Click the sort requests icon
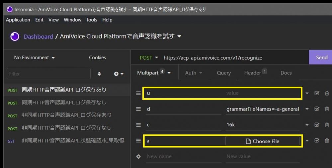332x168 pixels. click(99, 74)
